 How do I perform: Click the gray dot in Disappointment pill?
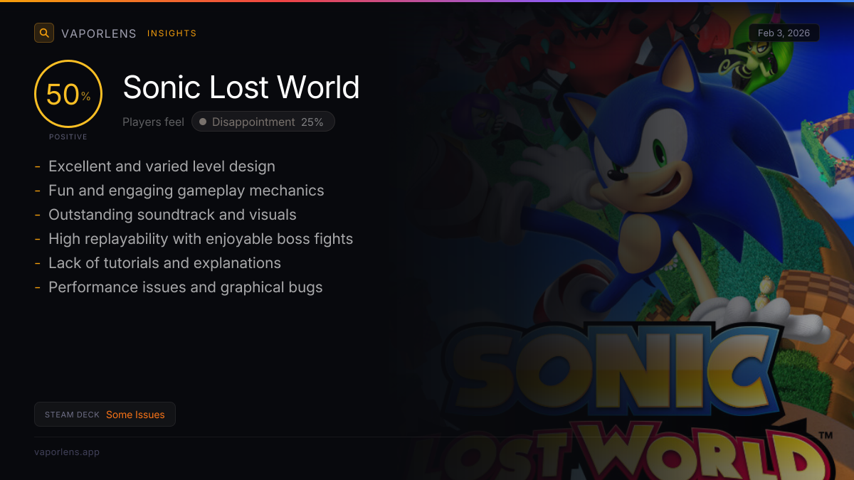click(203, 122)
